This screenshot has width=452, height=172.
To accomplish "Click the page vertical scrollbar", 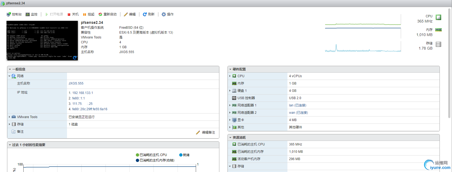I will (x=450, y=64).
